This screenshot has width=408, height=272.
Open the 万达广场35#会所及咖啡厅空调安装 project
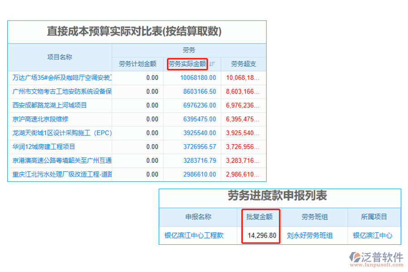pyautogui.click(x=59, y=78)
